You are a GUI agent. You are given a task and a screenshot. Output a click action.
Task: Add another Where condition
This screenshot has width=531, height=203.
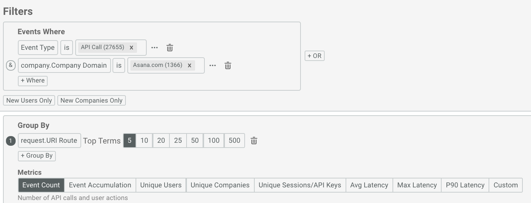coord(33,81)
